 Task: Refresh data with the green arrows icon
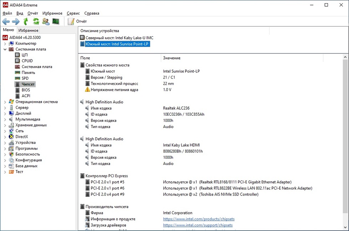[x=36, y=22]
